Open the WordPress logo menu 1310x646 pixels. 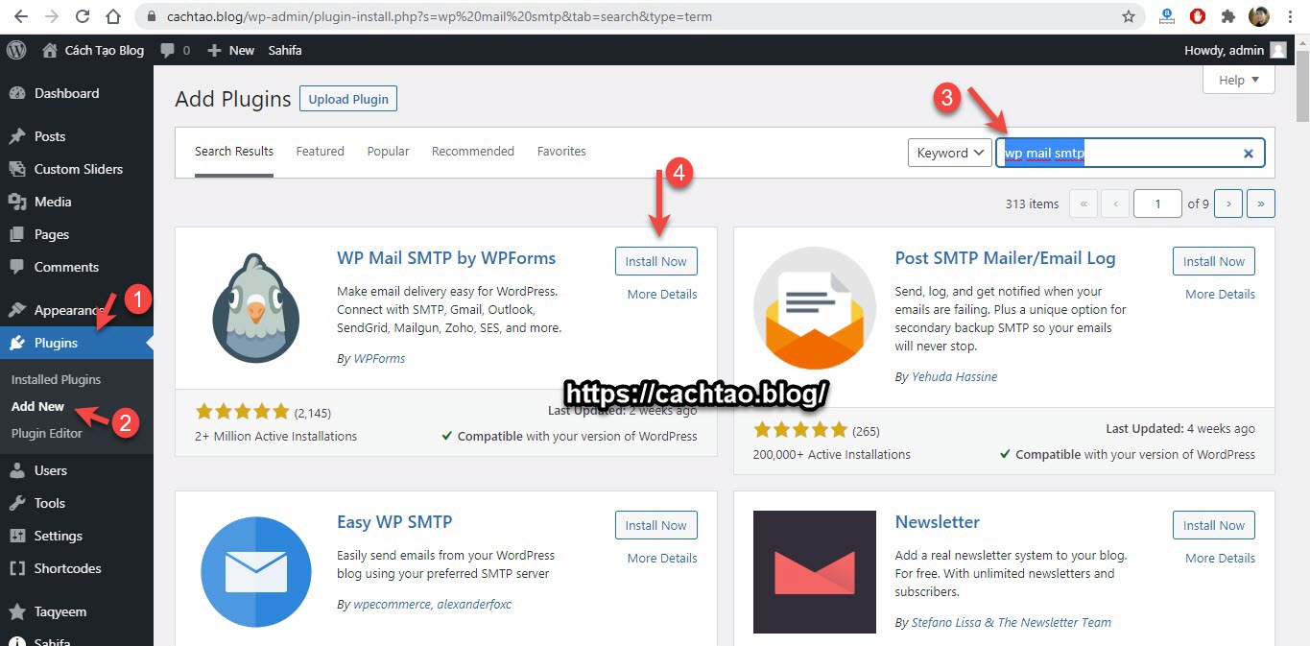coord(15,50)
